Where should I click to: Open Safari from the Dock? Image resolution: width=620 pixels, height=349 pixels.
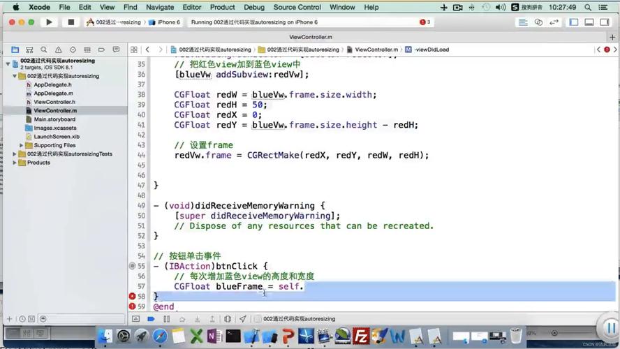click(x=160, y=336)
